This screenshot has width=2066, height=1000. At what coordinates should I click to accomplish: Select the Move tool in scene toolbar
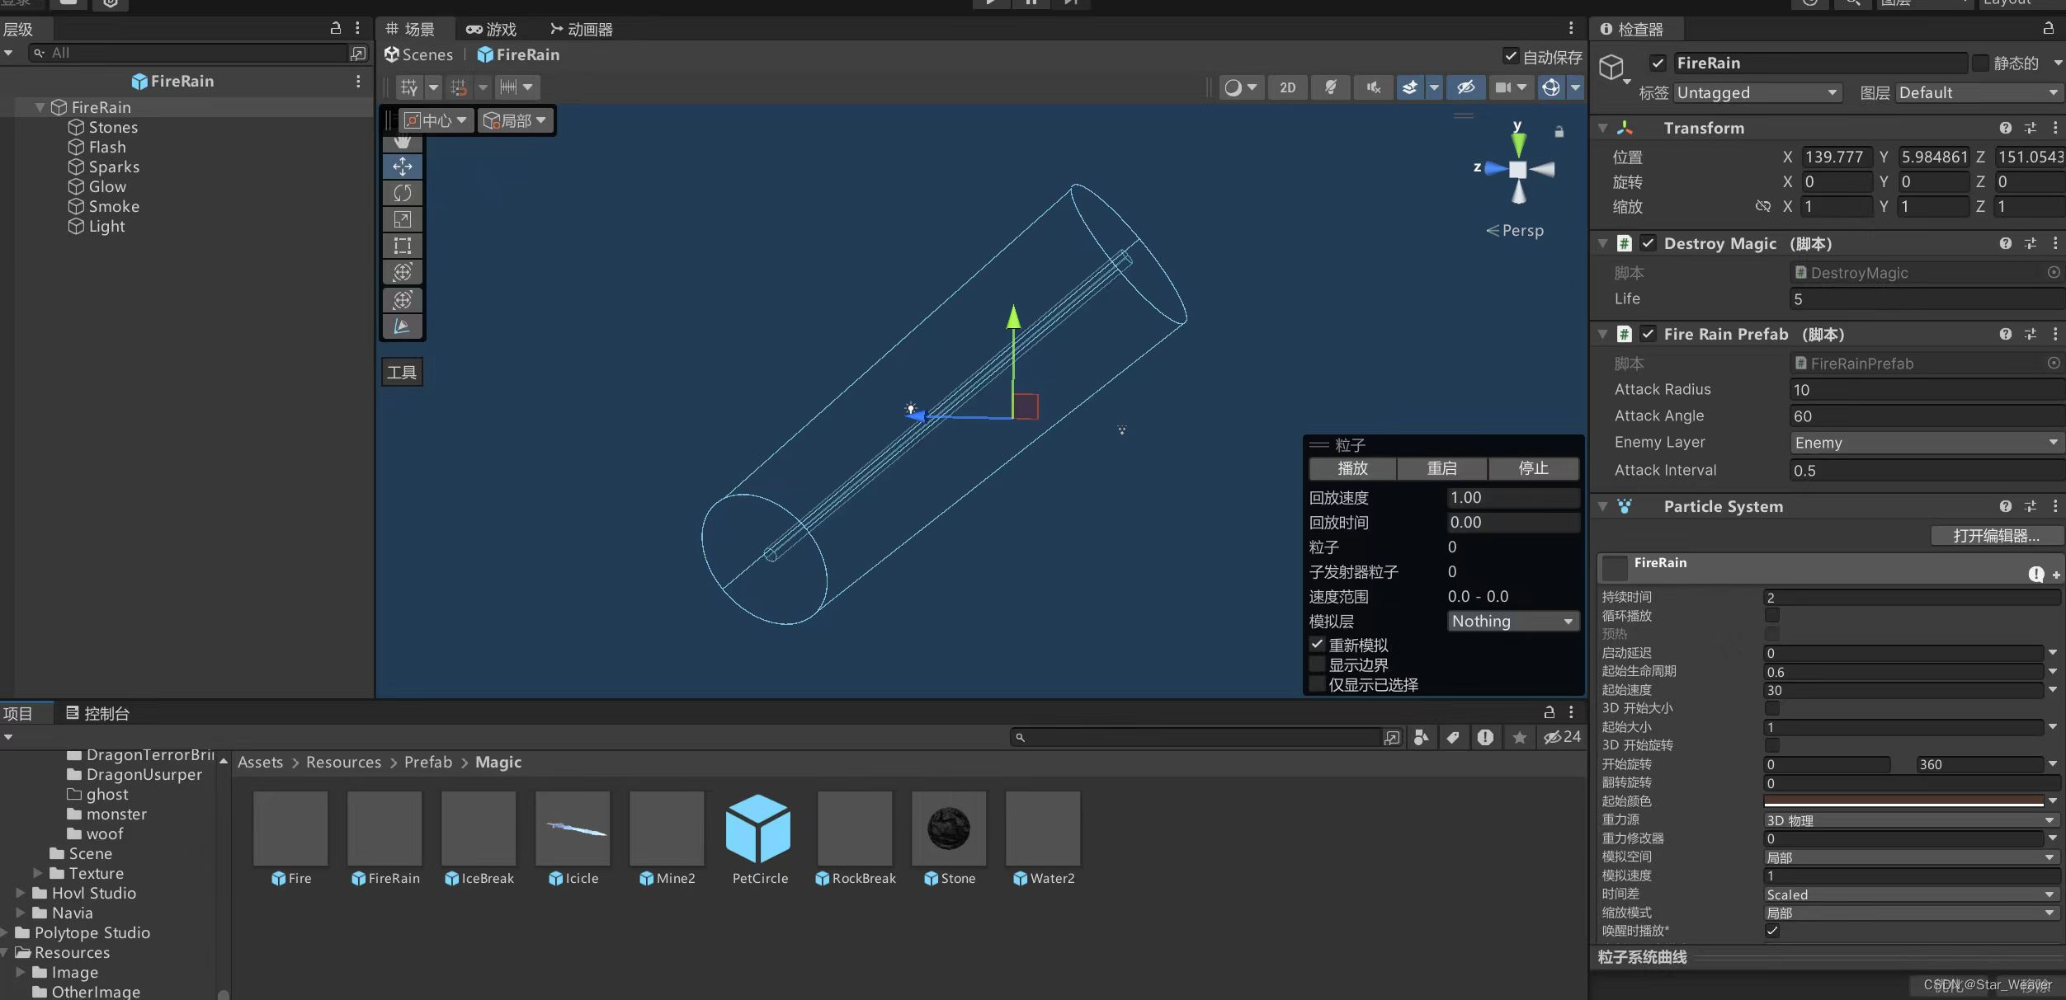tap(403, 167)
